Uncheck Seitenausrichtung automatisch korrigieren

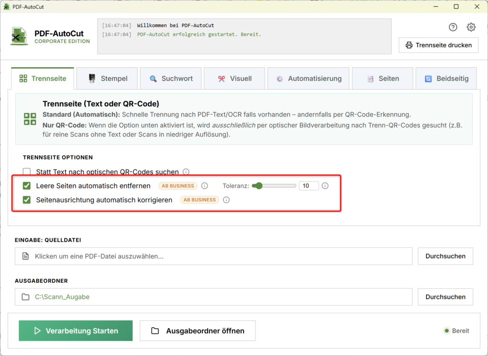coord(27,200)
